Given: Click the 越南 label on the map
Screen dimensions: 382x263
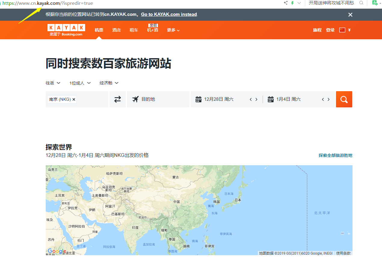Looking at the screenshot, I should tap(186, 246).
